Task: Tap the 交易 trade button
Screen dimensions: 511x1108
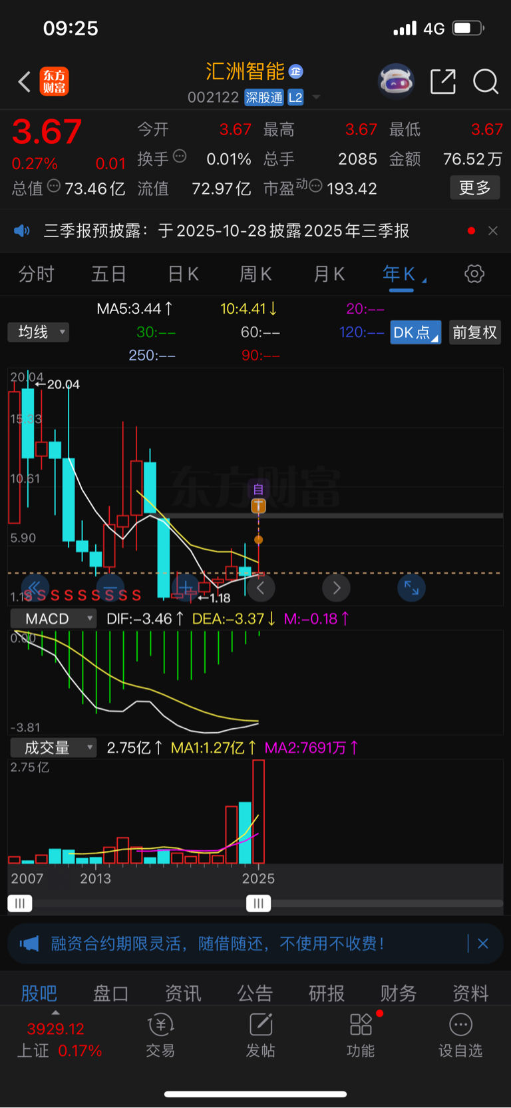Action: (160, 1036)
